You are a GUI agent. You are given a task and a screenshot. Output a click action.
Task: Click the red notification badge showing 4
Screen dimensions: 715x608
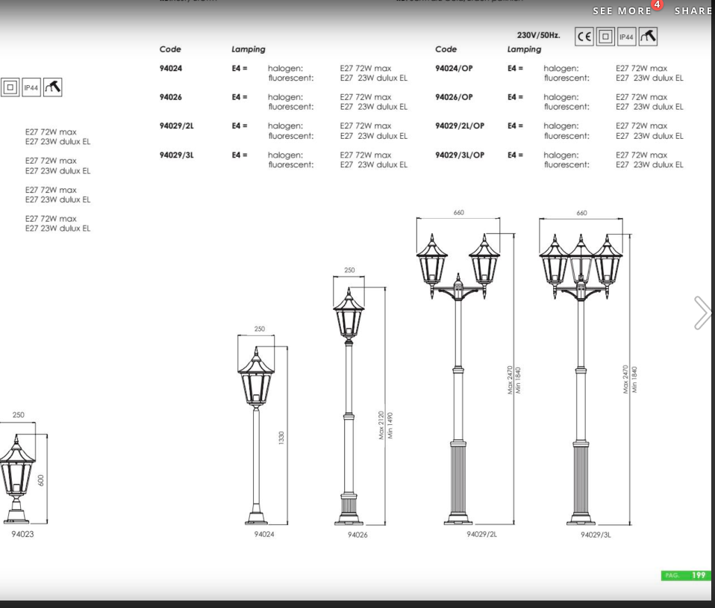[658, 5]
